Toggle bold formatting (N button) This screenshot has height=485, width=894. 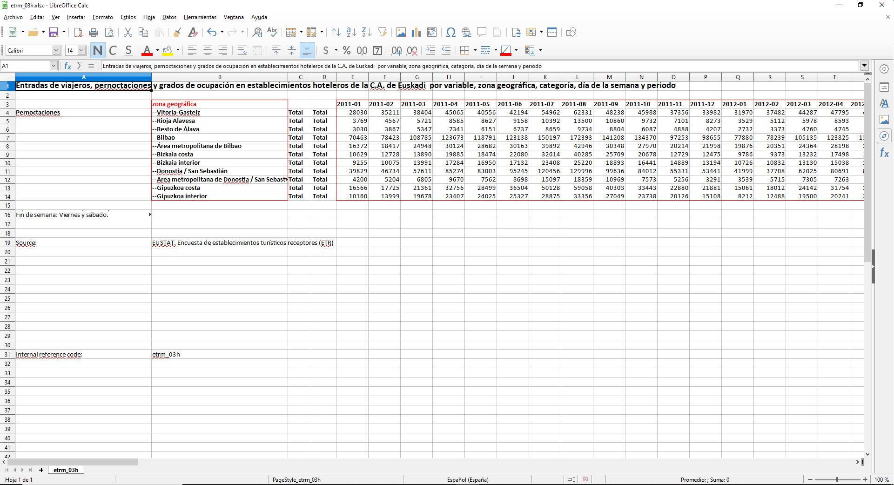tap(97, 50)
